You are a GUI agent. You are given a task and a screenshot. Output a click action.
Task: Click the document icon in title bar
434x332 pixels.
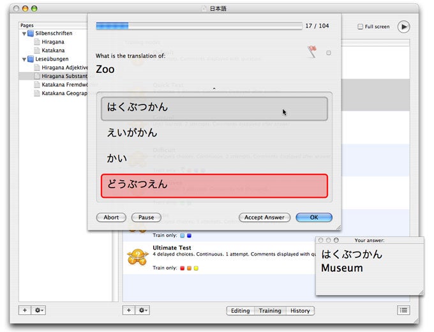pyautogui.click(x=204, y=8)
